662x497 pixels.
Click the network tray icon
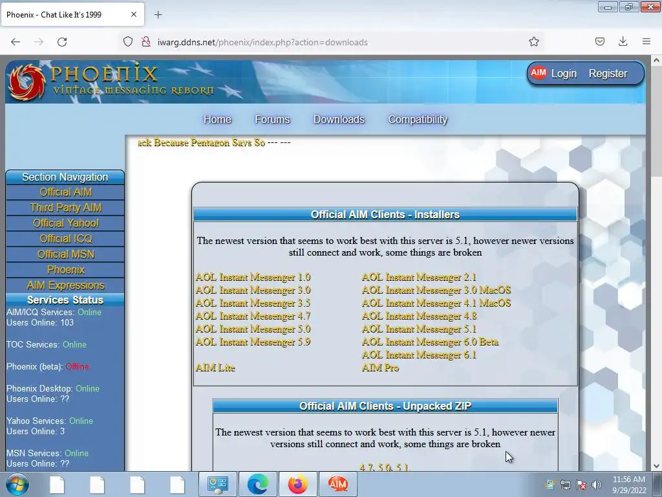(565, 485)
